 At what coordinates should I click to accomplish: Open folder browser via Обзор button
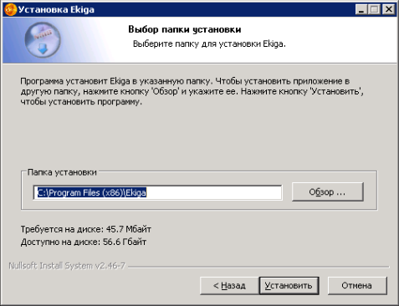coord(328,191)
